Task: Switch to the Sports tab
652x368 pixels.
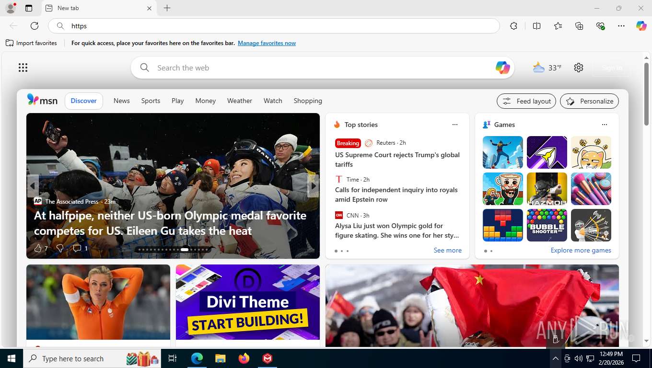Action: 151,101
